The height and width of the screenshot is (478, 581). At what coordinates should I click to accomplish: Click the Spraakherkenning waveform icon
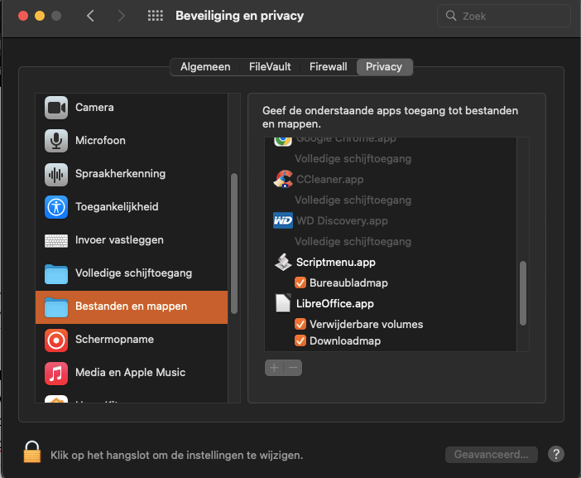click(56, 174)
